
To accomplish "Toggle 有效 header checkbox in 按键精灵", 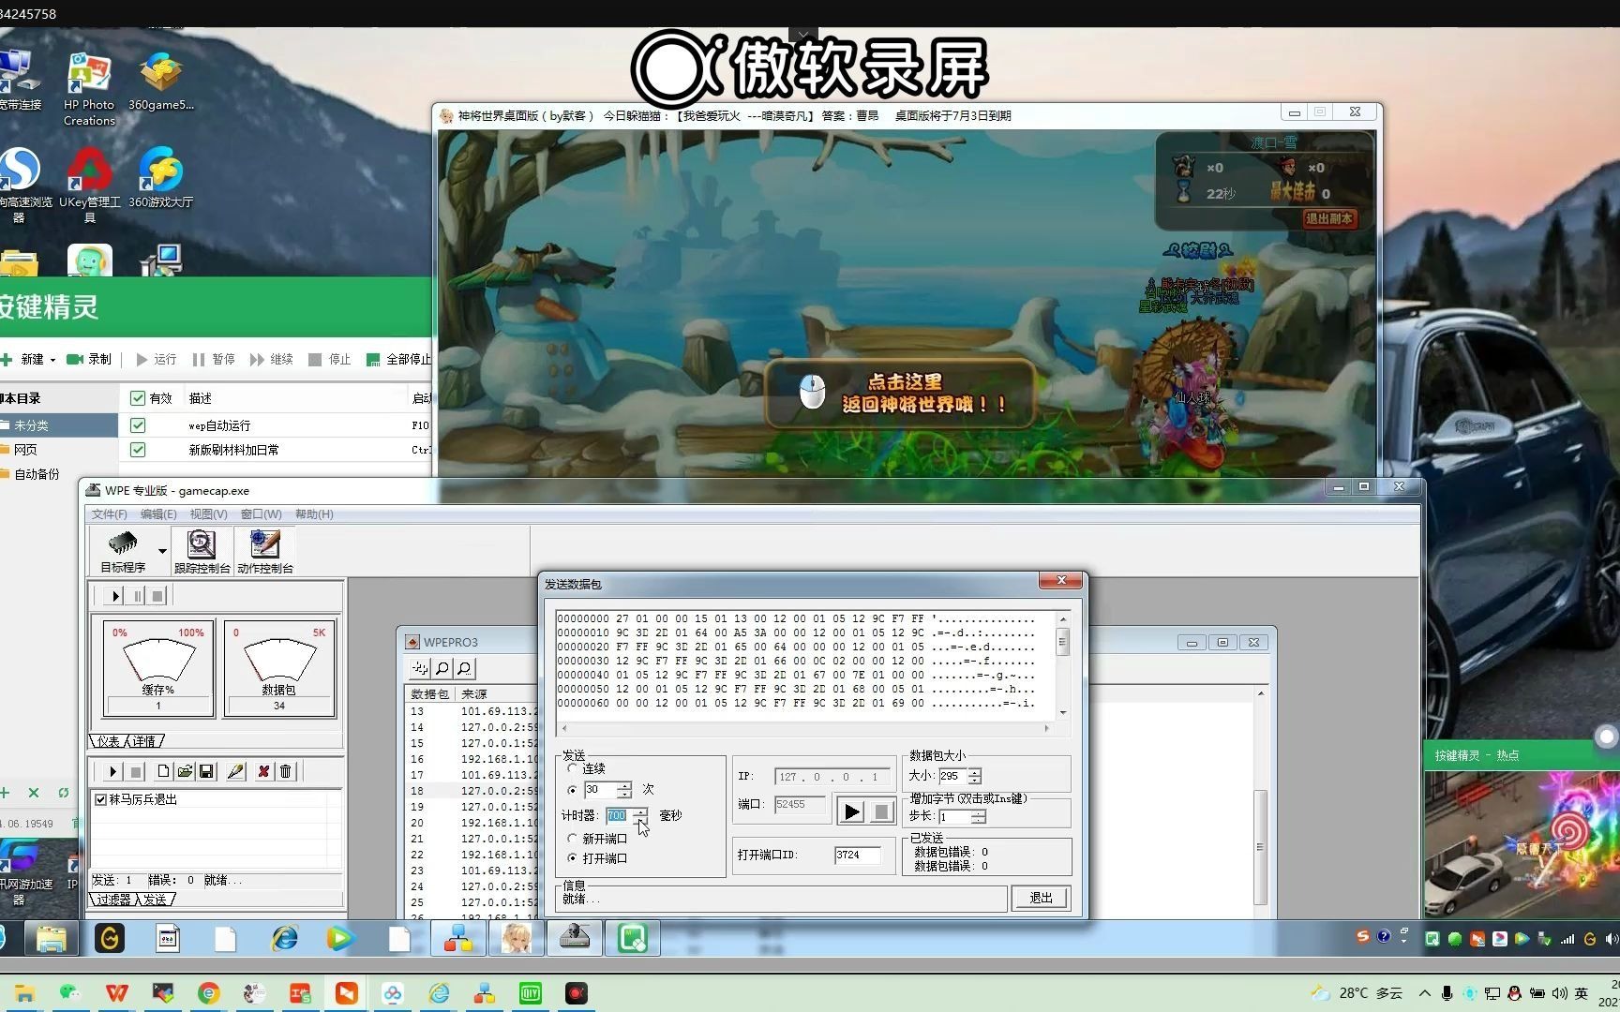I will pyautogui.click(x=138, y=398).
